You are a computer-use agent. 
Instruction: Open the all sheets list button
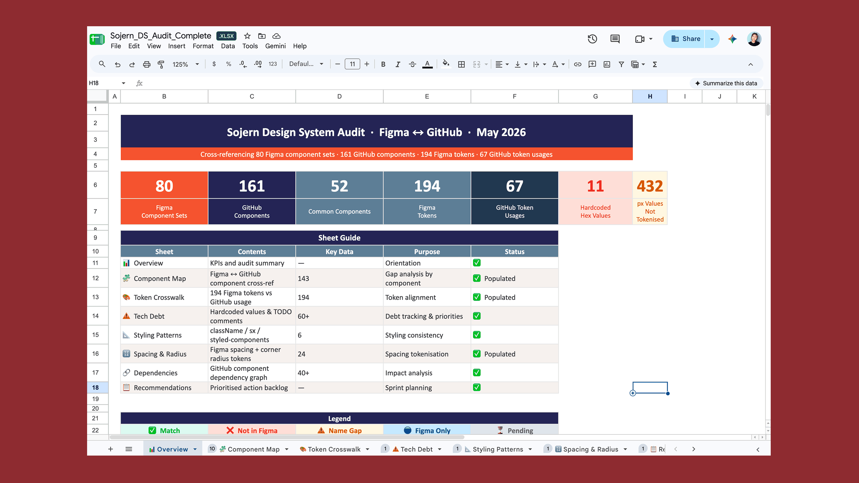129,449
